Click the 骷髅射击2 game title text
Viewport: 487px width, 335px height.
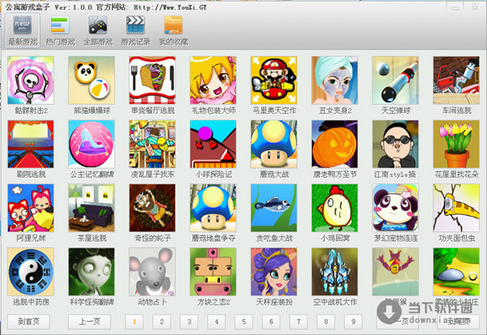click(x=31, y=110)
